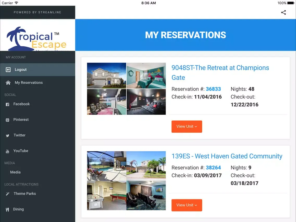
Task: Click the LOCAL ATTRACTIONS section header
Action: pyautogui.click(x=22, y=184)
